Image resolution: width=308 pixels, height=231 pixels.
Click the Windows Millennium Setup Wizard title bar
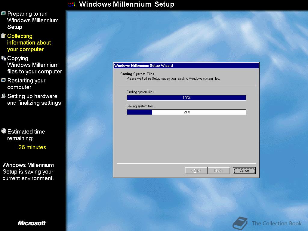[186, 65]
